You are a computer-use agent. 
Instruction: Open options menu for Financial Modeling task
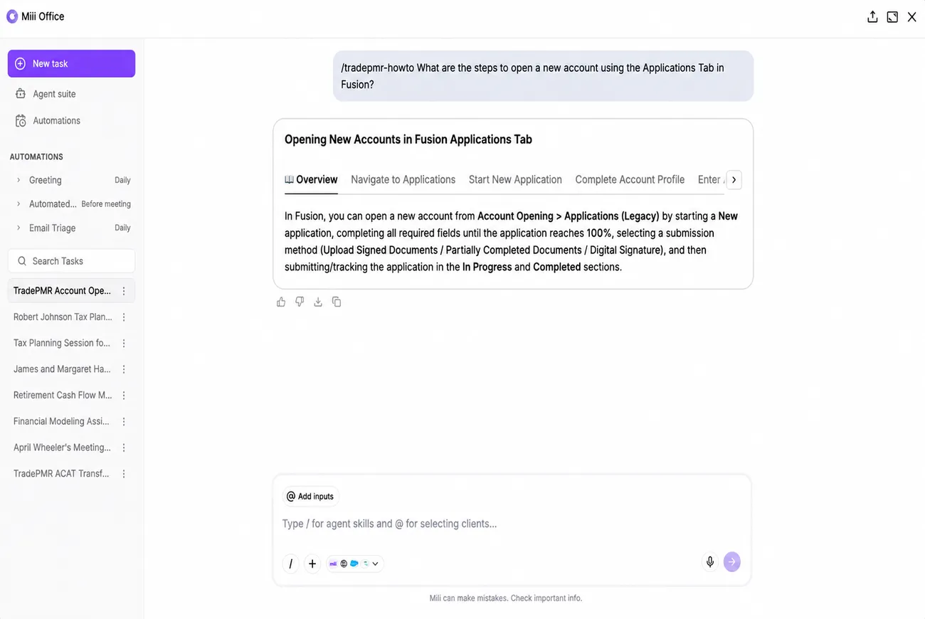[124, 421]
